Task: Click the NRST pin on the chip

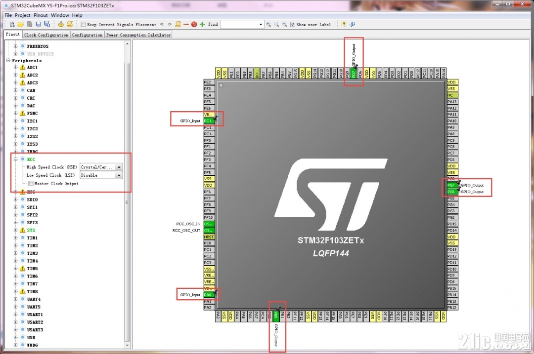Action: coord(209,236)
